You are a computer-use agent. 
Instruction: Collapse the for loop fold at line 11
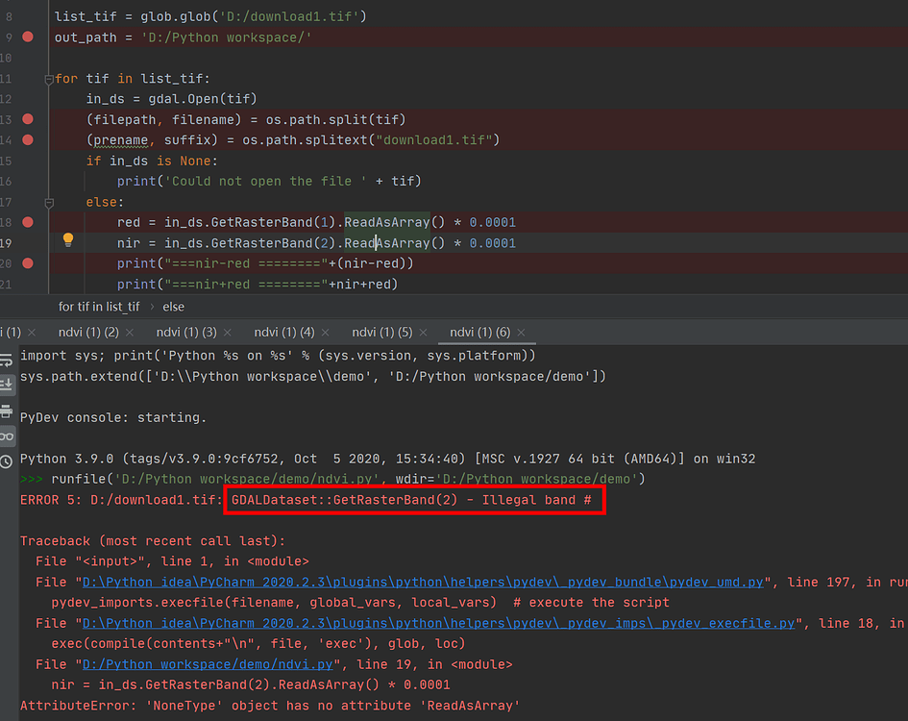(48, 79)
